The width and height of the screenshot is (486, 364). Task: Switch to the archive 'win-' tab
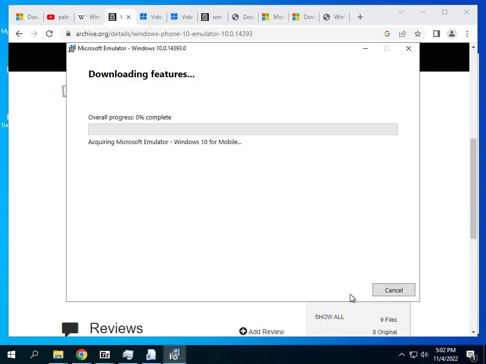(212, 17)
